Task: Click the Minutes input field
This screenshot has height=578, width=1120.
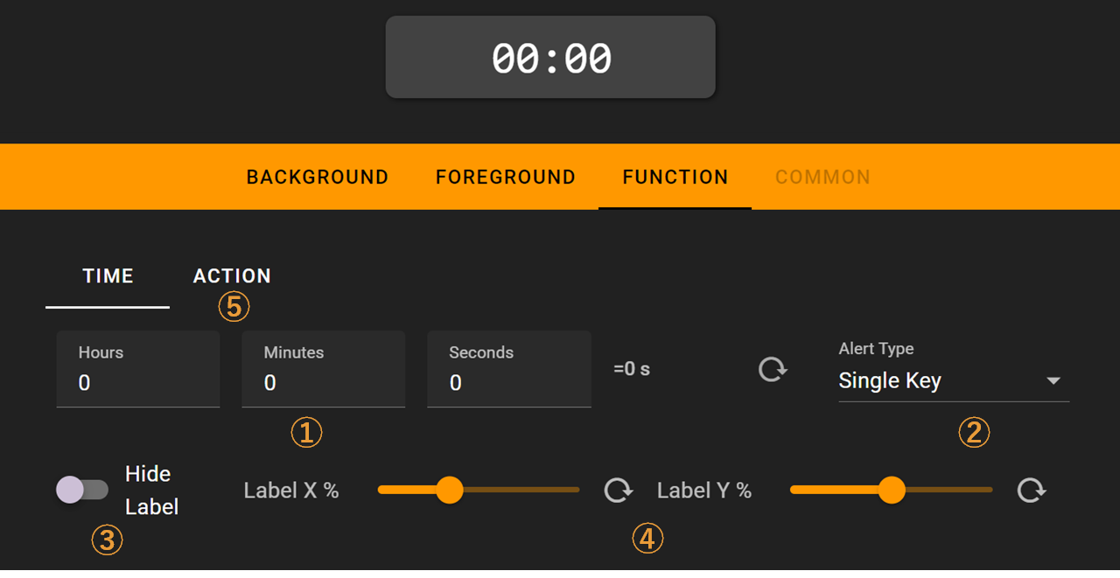Action: [324, 369]
